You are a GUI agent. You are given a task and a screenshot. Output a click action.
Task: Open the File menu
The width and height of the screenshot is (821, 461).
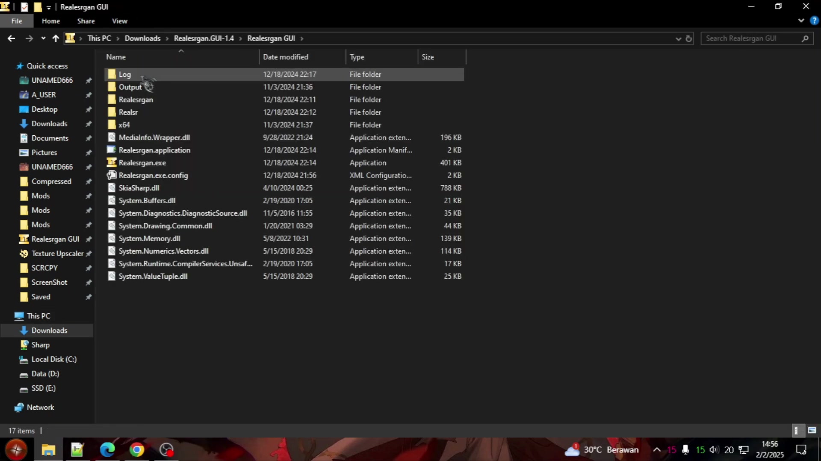pos(17,21)
